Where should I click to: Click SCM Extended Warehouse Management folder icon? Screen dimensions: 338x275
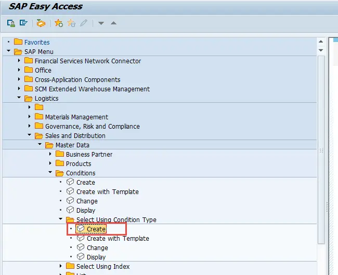[29, 89]
